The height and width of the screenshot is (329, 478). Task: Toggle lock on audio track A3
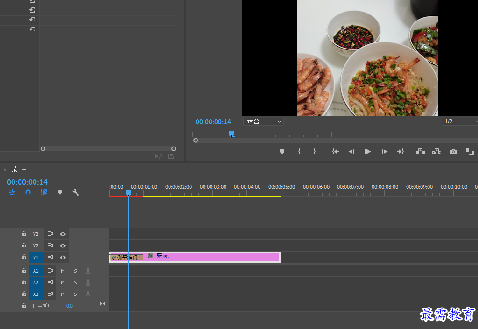tap(24, 294)
